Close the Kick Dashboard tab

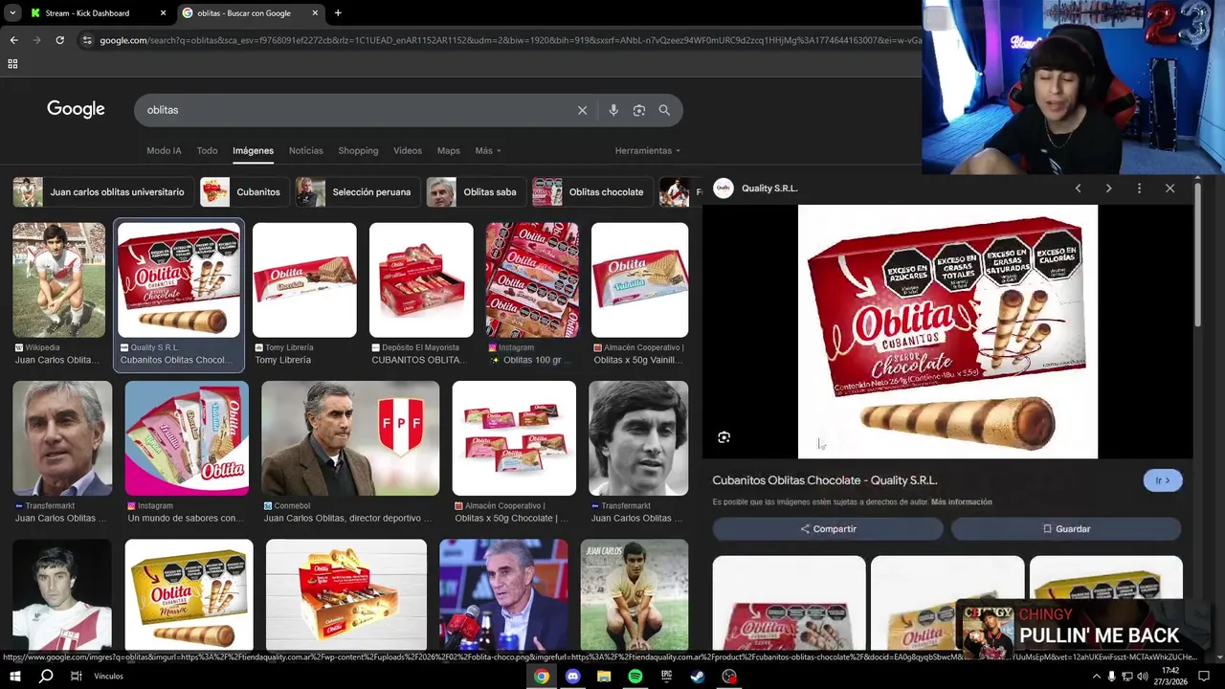tap(163, 13)
